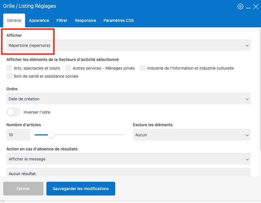This screenshot has height=203, width=261.
Task: Switch to the Apparence tab
Action: [39, 20]
